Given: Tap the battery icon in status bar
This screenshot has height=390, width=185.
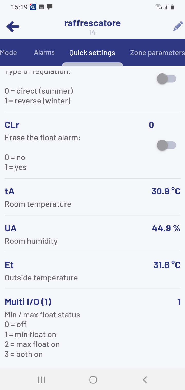Looking at the screenshot, I should point(172,7).
